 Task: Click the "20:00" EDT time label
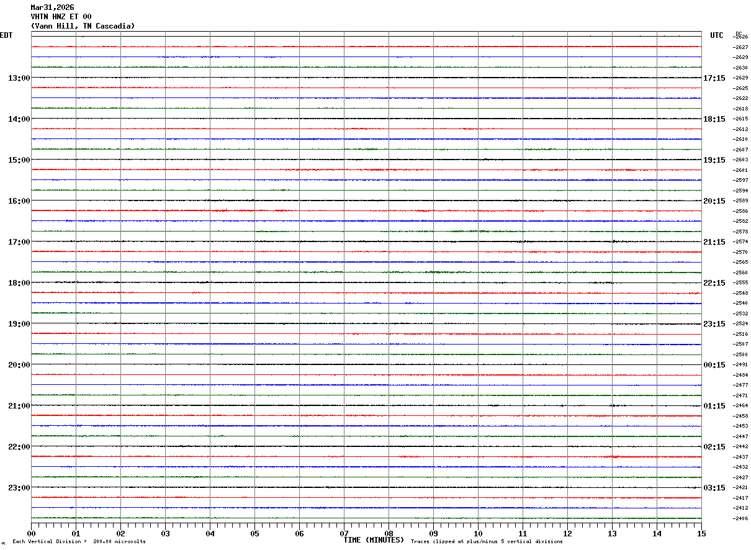pyautogui.click(x=19, y=365)
